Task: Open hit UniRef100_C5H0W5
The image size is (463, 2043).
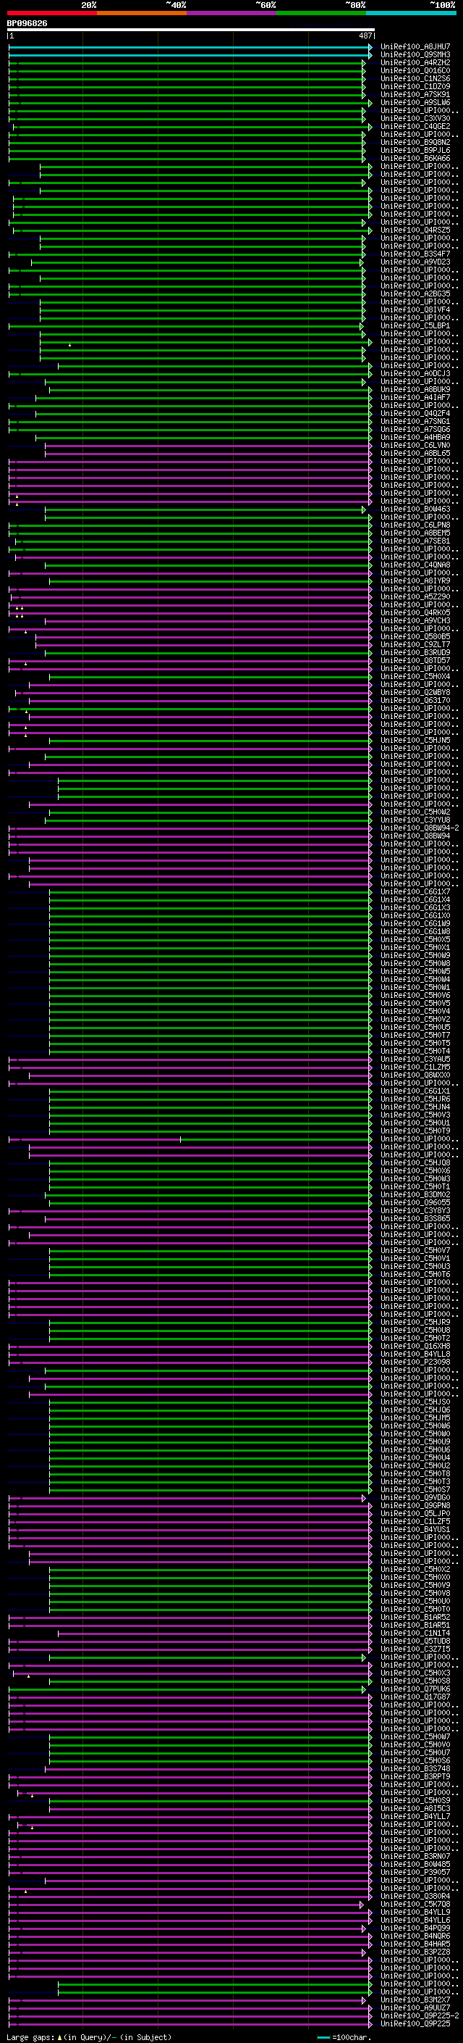Action: [415, 972]
